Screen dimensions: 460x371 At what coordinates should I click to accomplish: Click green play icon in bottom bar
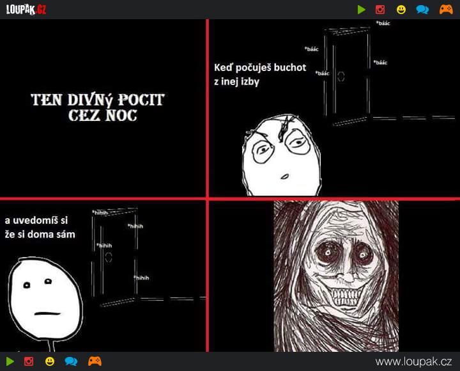coord(10,361)
